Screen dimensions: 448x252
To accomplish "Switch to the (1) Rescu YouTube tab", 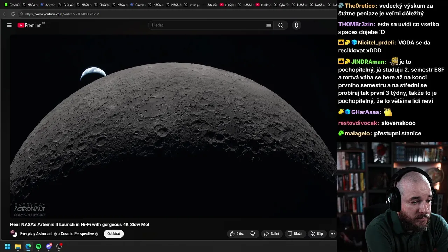I will pos(264,5).
